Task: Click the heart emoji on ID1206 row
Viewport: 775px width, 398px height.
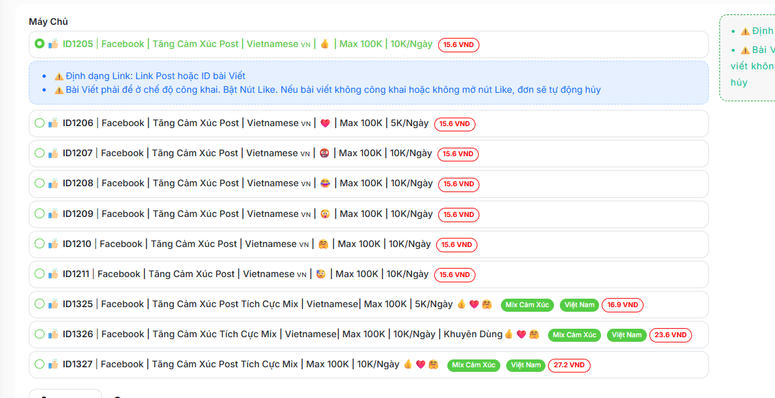Action: 324,123
